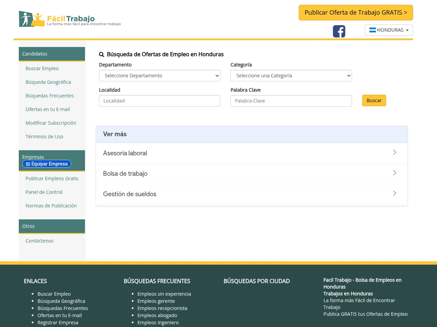Open Contáctenos in the sidebar
The image size is (437, 327).
40,241
